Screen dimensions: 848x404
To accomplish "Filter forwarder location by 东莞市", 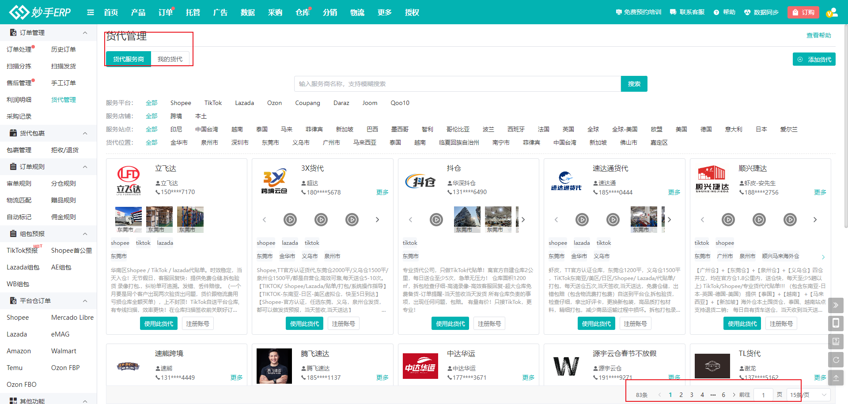I will point(270,142).
